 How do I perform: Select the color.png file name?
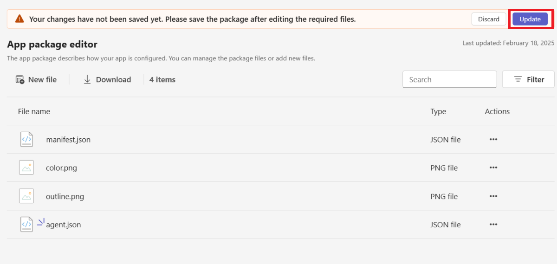(61, 167)
